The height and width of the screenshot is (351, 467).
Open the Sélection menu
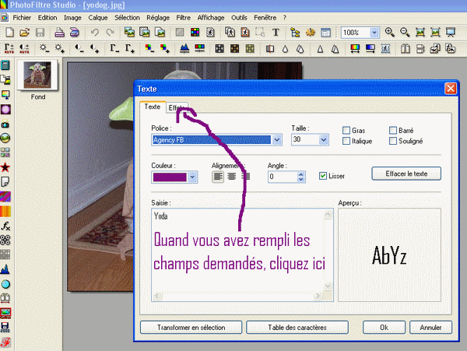127,18
